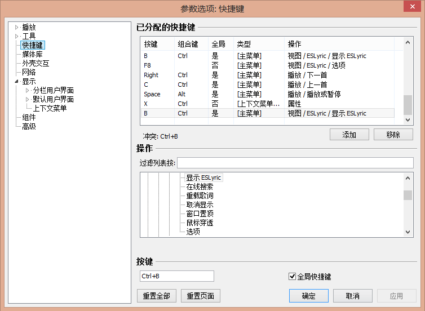The height and width of the screenshot is (311, 425).
Task: Expand the 分栏用户界面 node
Action: [x=28, y=90]
